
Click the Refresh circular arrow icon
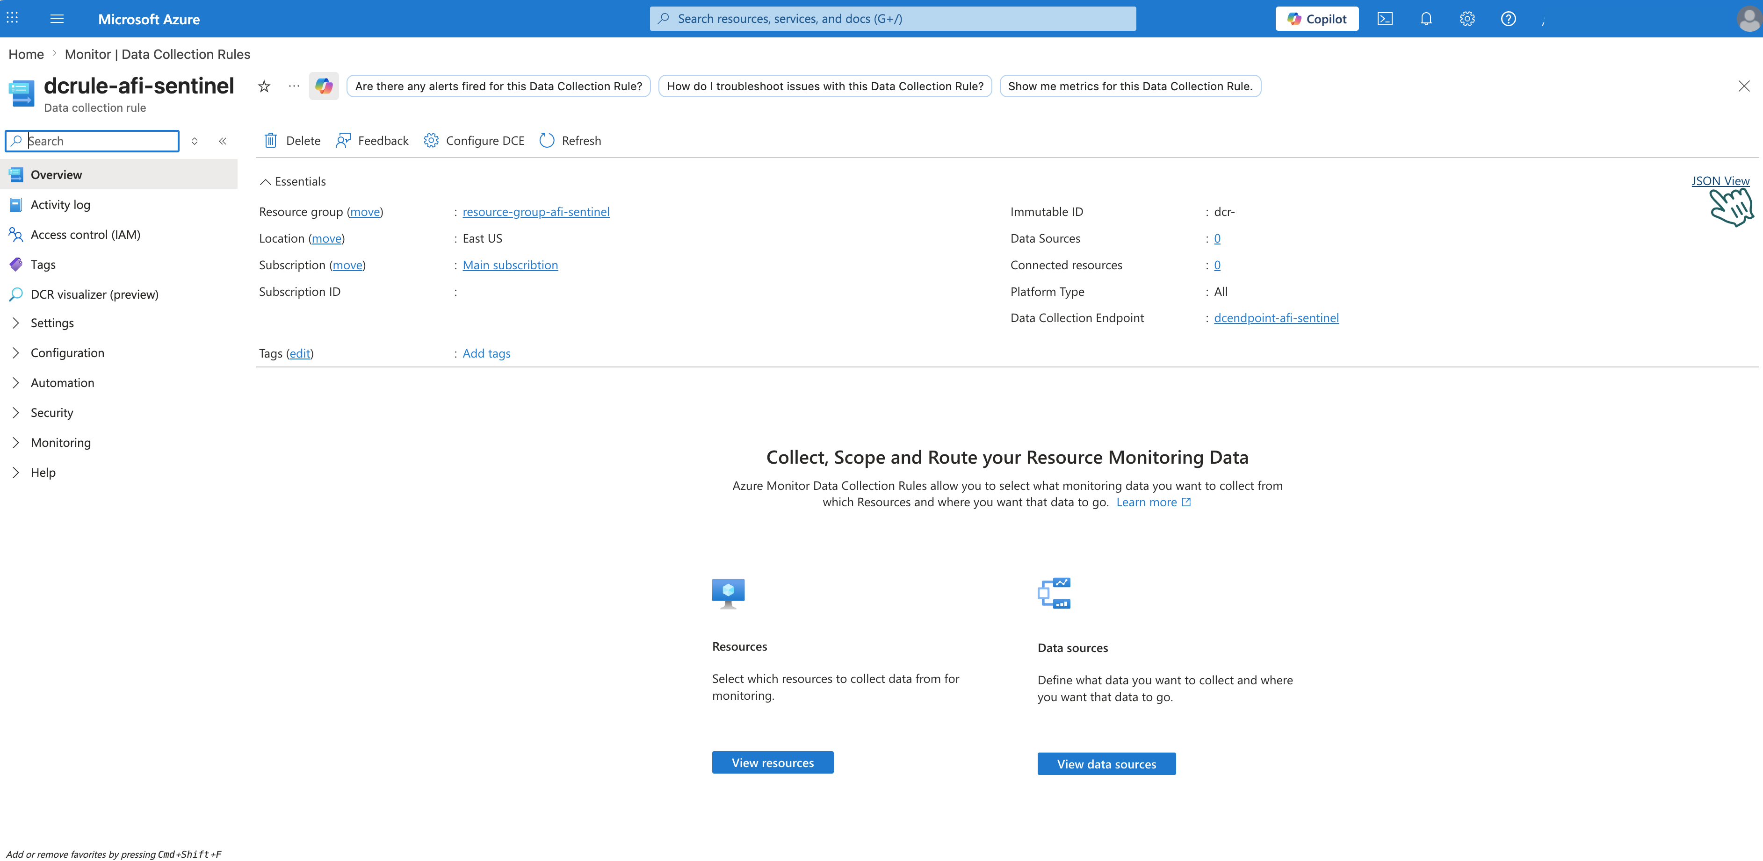point(546,140)
